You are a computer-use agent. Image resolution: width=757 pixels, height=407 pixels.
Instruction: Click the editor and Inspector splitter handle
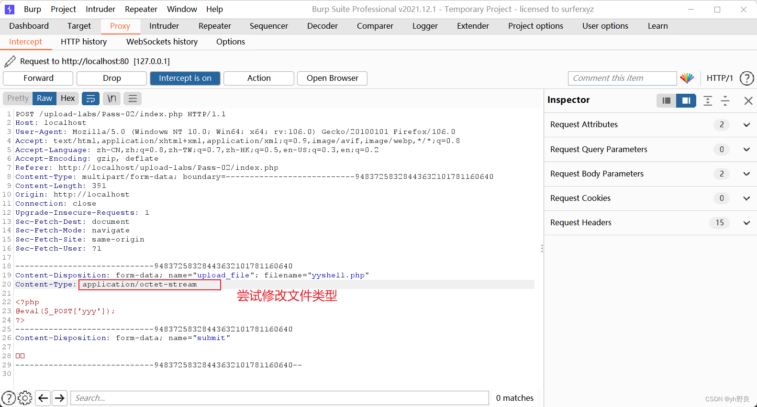click(542, 248)
